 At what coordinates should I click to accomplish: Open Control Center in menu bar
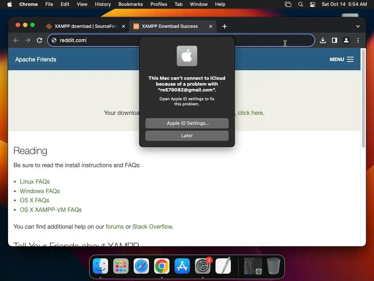pyautogui.click(x=313, y=4)
